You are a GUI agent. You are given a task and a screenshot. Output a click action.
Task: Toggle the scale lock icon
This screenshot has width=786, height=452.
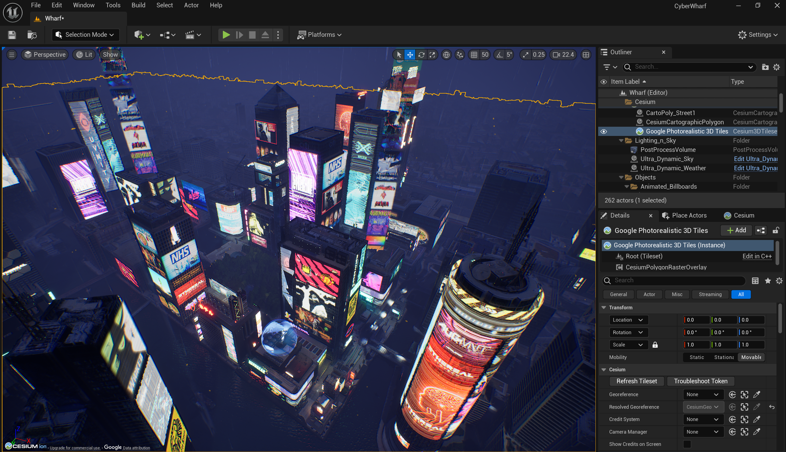click(x=655, y=345)
